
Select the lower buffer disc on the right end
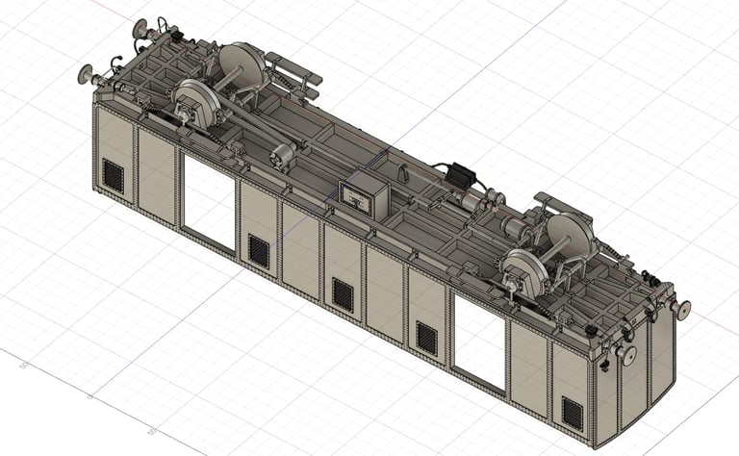tap(627, 356)
